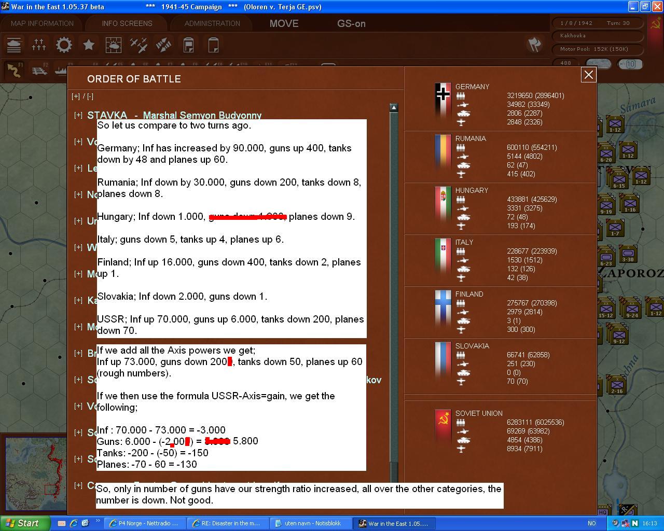This screenshot has height=531, width=664.
Task: Expand the order of battle row starting with Br
Action: pos(78,353)
